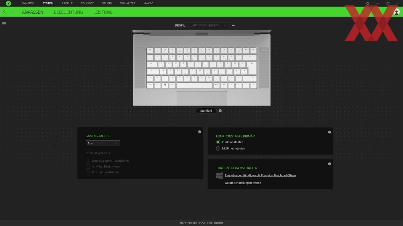This screenshot has height=226, width=403.
Task: Open Microsoft Precision Touchpad settings link
Action: click(x=260, y=175)
